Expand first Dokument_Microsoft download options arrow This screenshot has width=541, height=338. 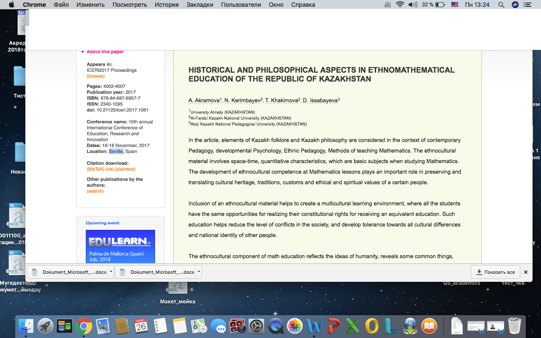click(x=111, y=272)
